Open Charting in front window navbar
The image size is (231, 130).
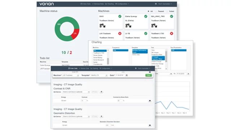94,68
